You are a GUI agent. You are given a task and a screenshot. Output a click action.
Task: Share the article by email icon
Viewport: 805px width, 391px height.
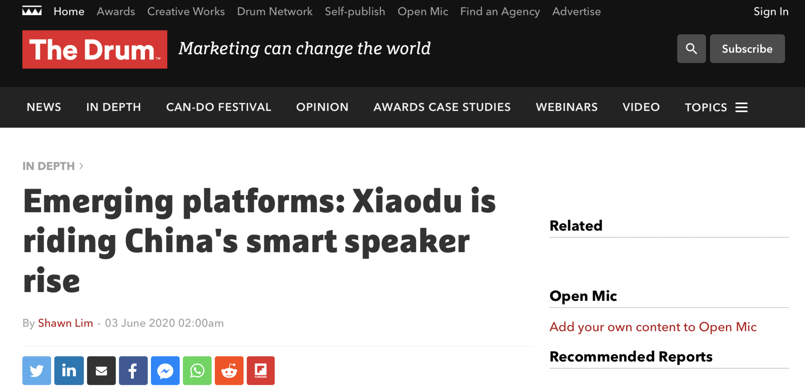tap(101, 370)
